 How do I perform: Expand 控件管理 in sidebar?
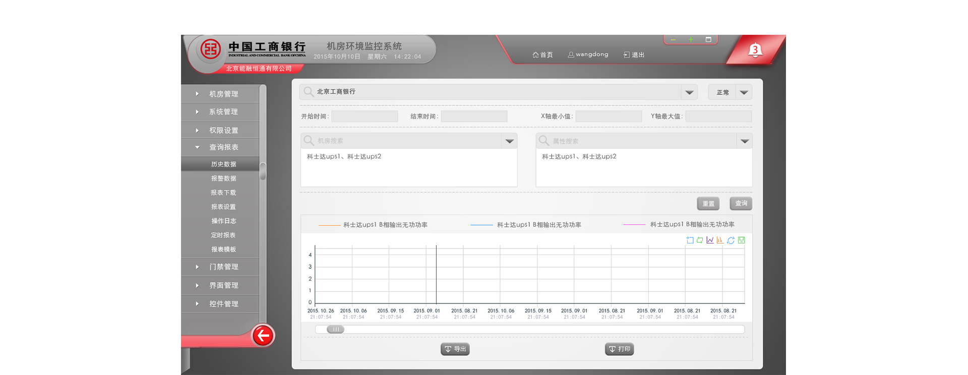click(x=220, y=304)
